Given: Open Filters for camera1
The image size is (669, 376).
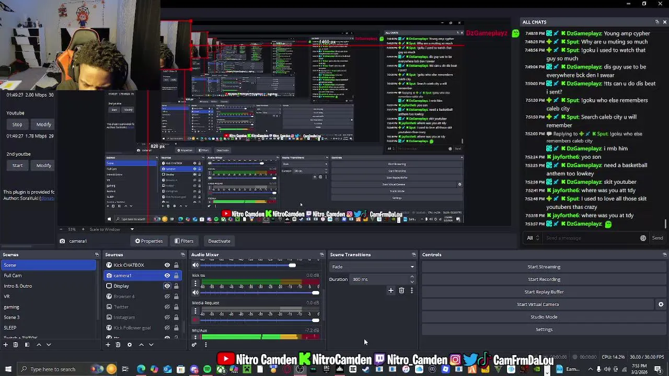Looking at the screenshot, I should click(184, 241).
